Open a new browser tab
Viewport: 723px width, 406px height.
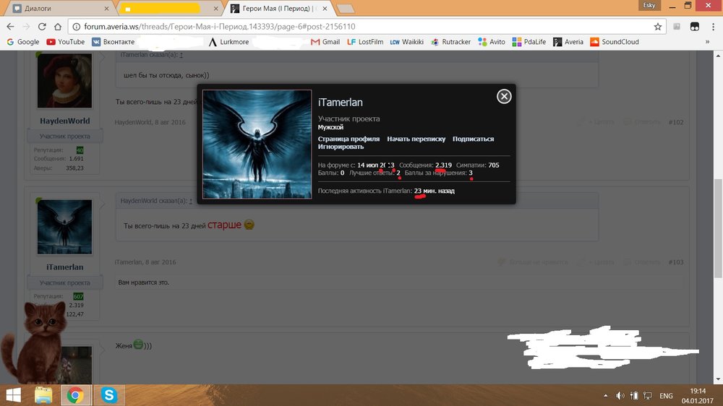(x=345, y=9)
